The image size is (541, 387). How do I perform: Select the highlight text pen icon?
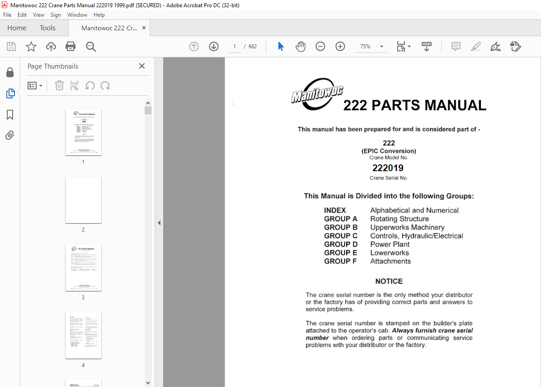(476, 47)
